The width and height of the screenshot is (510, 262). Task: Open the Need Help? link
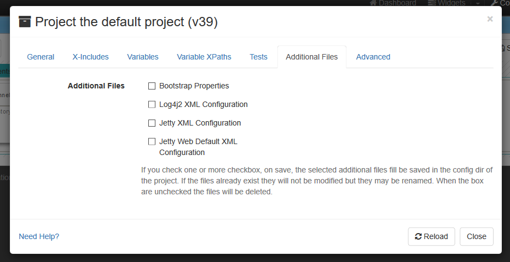[39, 236]
